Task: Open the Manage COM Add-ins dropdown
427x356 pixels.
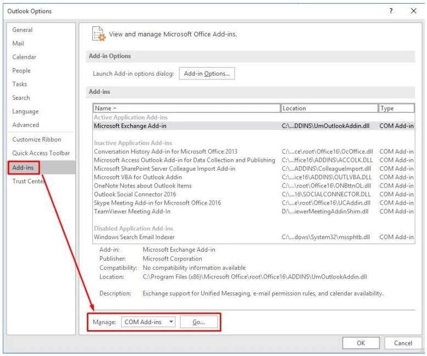Action: (x=148, y=323)
